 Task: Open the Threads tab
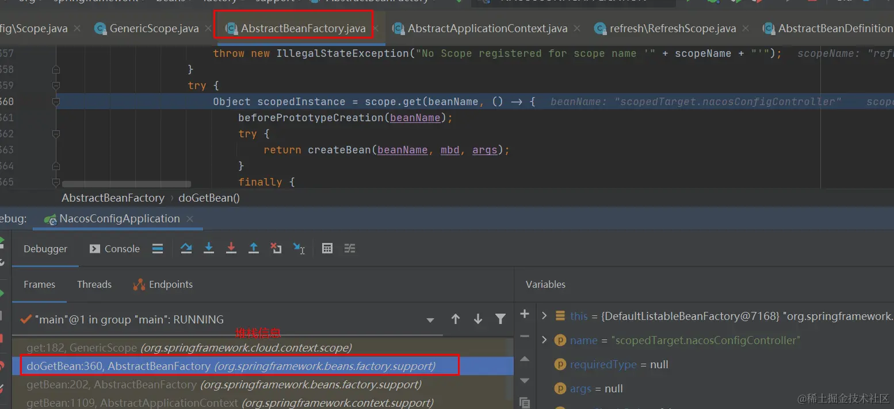[x=94, y=284]
